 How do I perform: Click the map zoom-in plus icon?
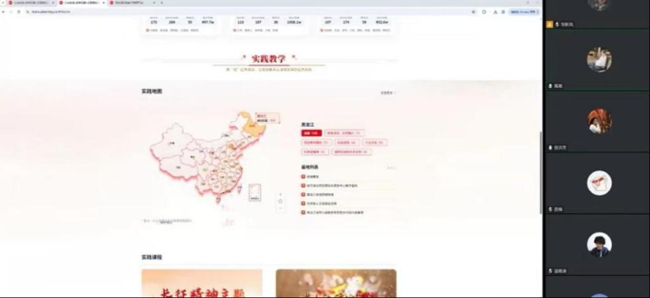pos(281,194)
